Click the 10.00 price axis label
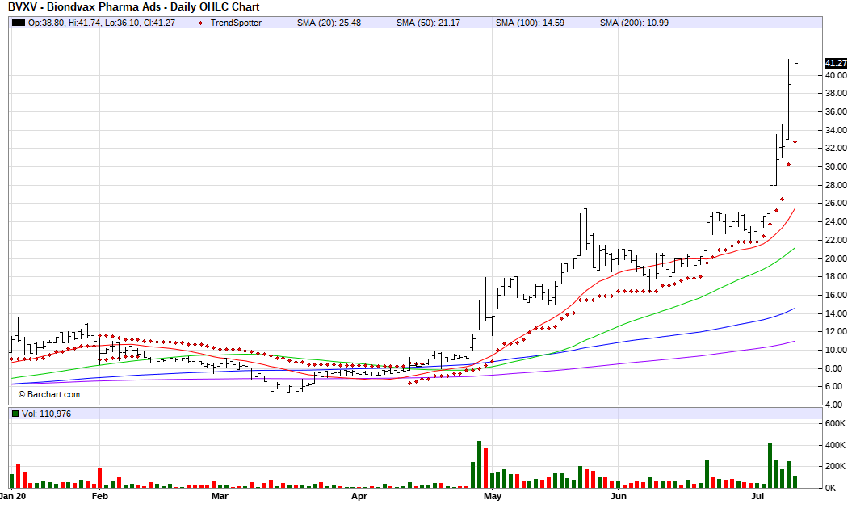This screenshot has height=521, width=856. pyautogui.click(x=836, y=350)
